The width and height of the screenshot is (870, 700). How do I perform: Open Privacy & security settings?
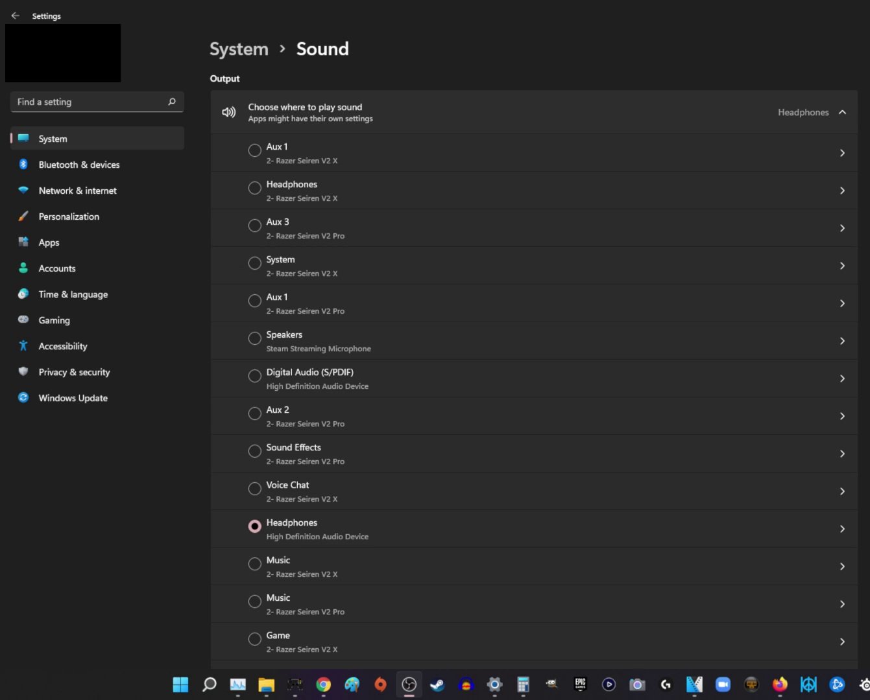[97, 372]
